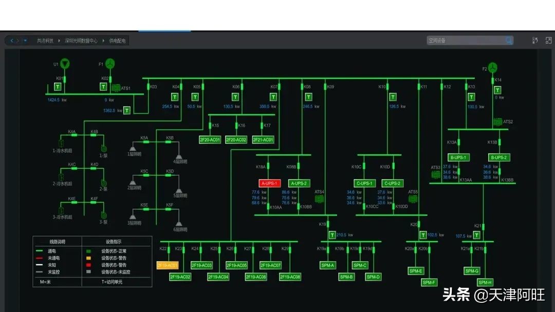Click the F2 generator icon
Image resolution: width=555 pixels, height=312 pixels.
point(493,68)
